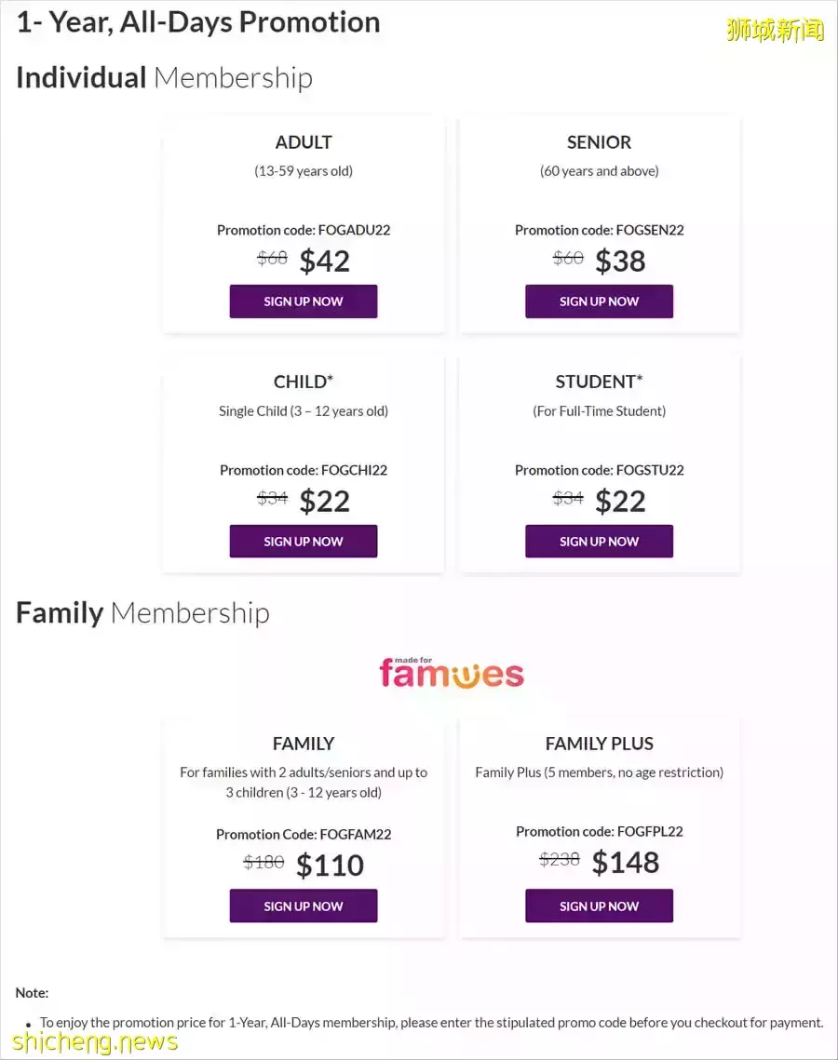Sign up for the Adult membership
This screenshot has width=838, height=1060.
tap(304, 302)
